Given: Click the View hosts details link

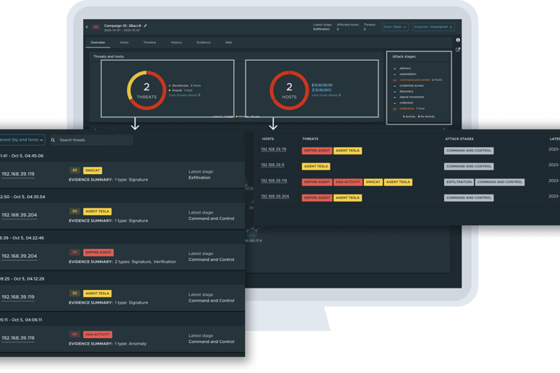Looking at the screenshot, I should click(x=326, y=95).
